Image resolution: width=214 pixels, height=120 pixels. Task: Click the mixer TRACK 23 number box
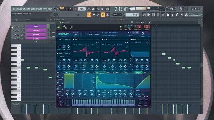tap(147, 27)
